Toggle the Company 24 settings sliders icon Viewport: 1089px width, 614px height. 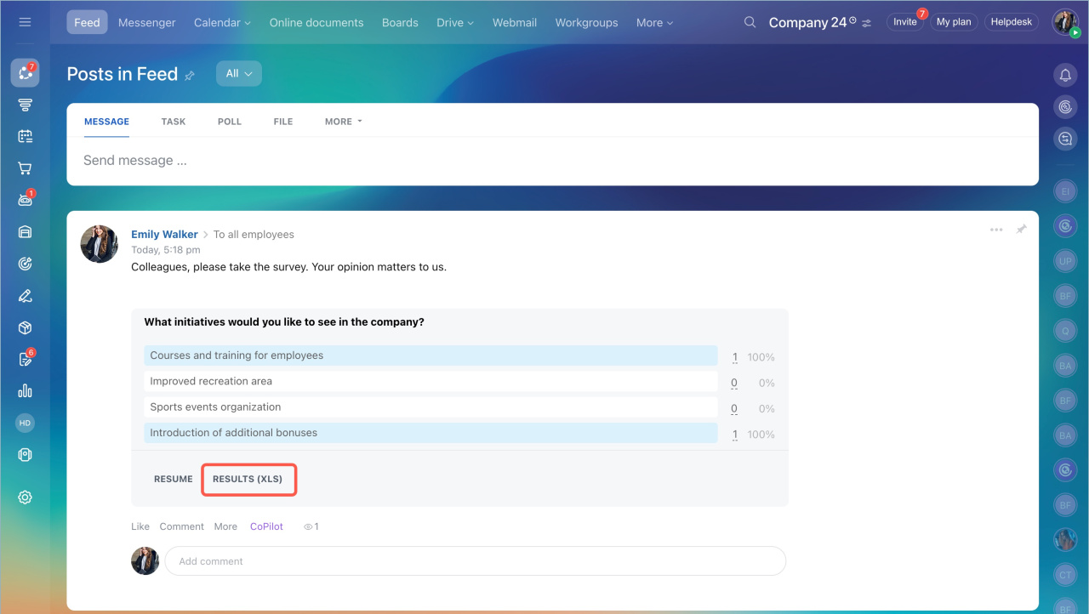(866, 23)
